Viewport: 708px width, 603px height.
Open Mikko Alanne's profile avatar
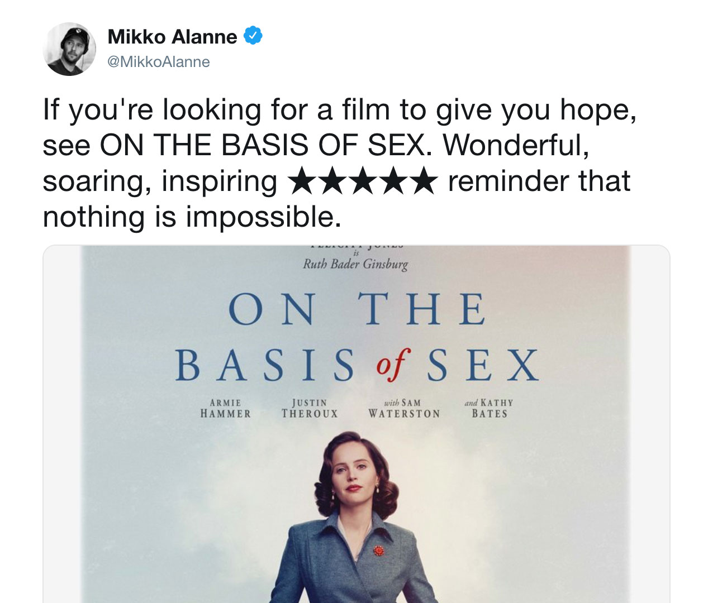[x=69, y=49]
